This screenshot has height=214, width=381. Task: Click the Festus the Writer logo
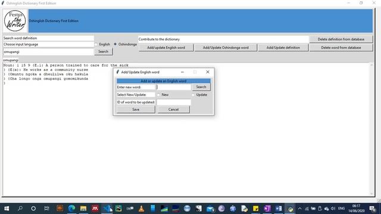coord(15,21)
